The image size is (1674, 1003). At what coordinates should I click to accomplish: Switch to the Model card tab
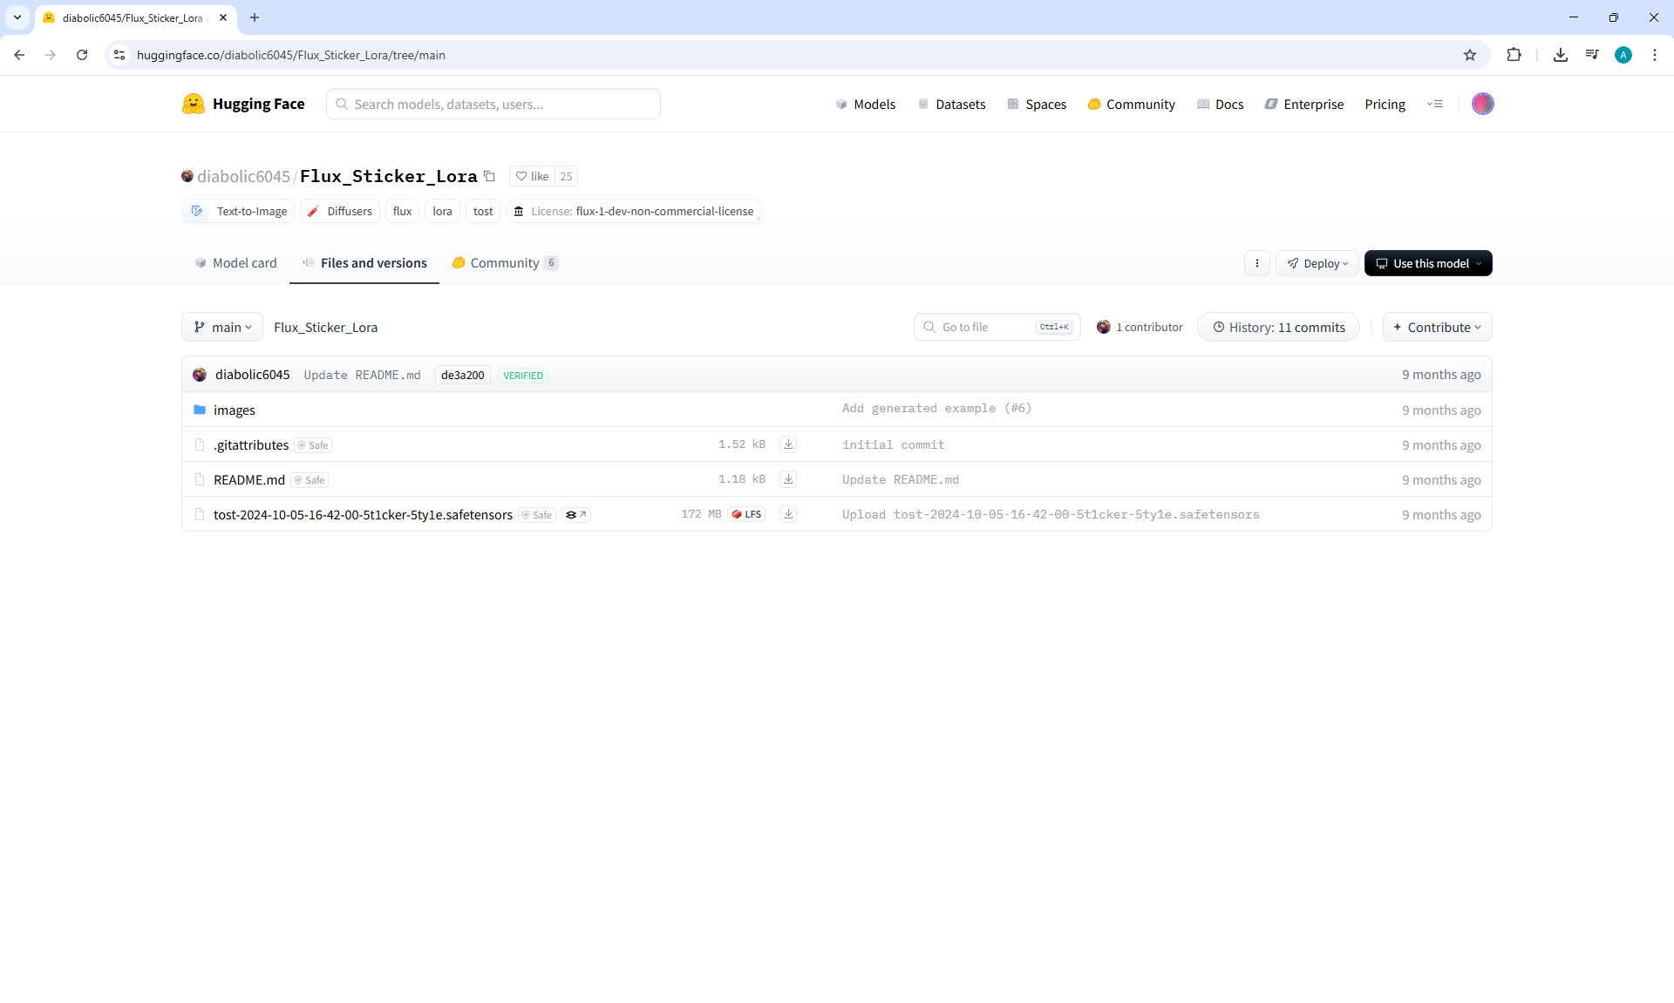[235, 263]
